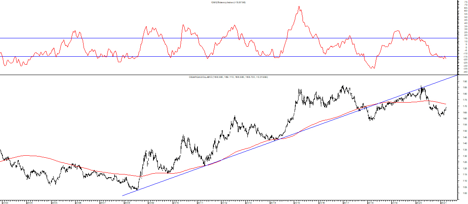The image size is (468, 204).
Task: Click the 150 value on price axis
Action: (464, 131)
